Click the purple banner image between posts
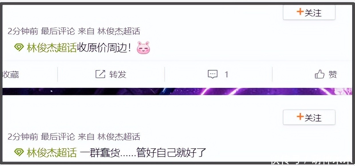Image resolution: width=355 pixels, height=166 pixels. click(178, 91)
